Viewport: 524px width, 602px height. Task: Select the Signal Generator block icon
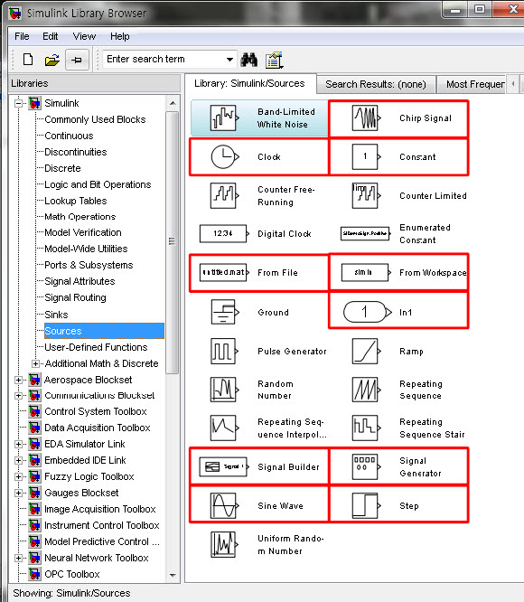tap(366, 466)
